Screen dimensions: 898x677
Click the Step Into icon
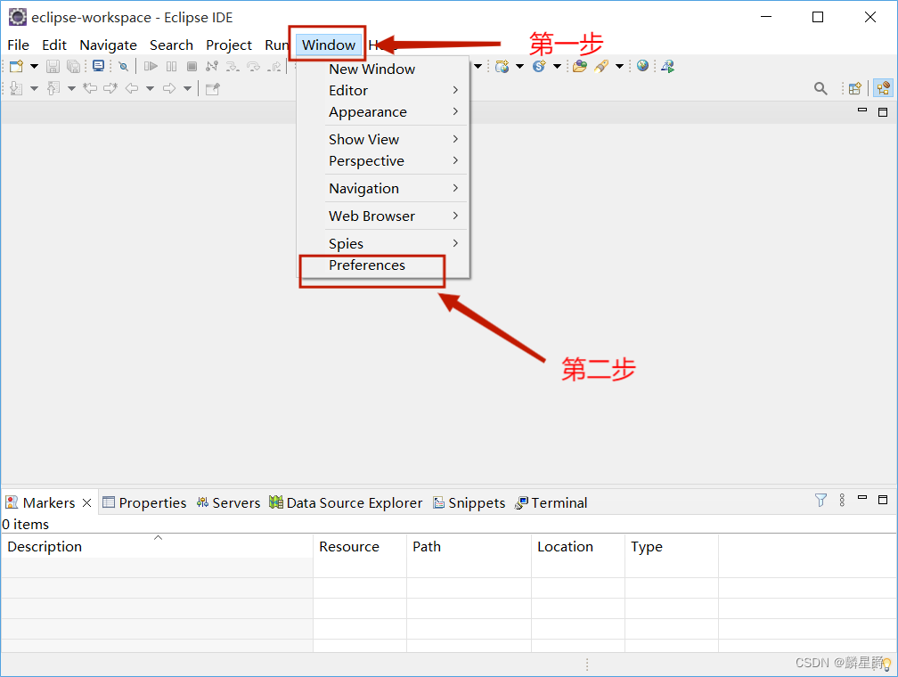click(233, 67)
